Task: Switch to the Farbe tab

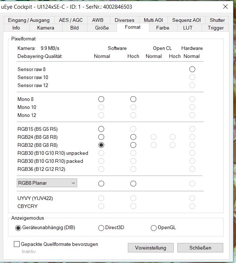Action: coord(162,28)
